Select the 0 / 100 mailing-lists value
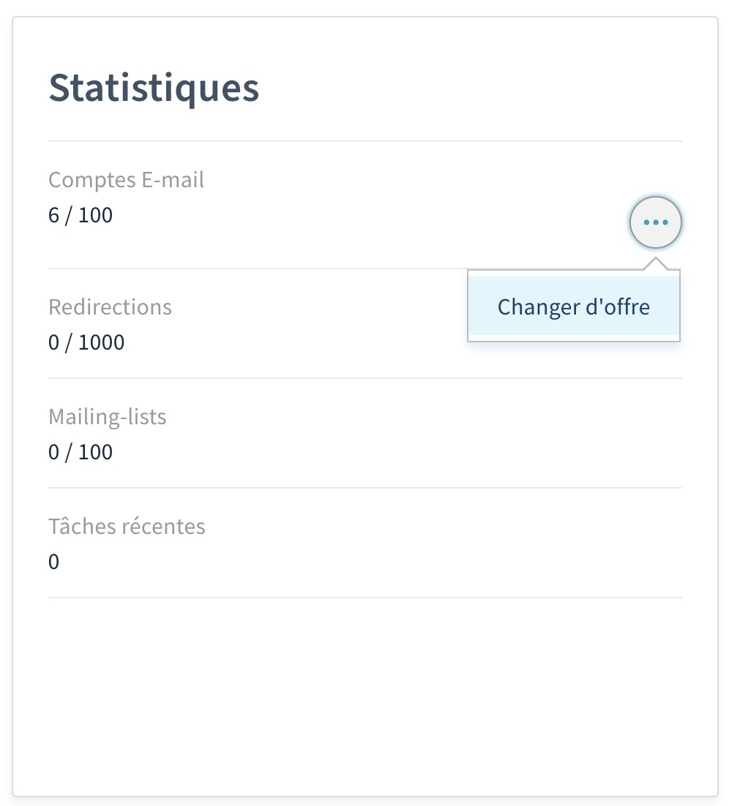The width and height of the screenshot is (729, 806). point(81,452)
